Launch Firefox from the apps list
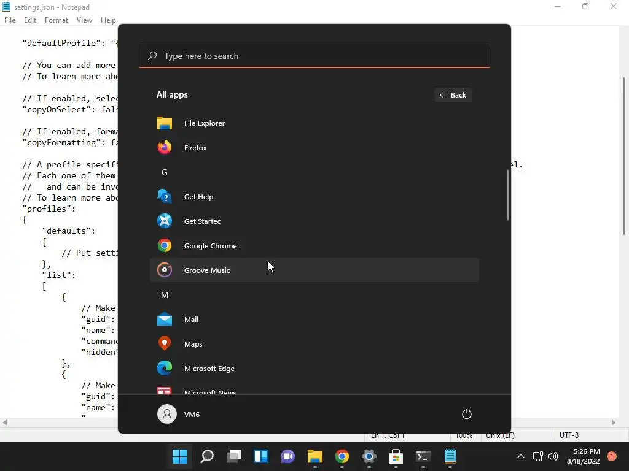Screen dimensions: 629x471 314,147
